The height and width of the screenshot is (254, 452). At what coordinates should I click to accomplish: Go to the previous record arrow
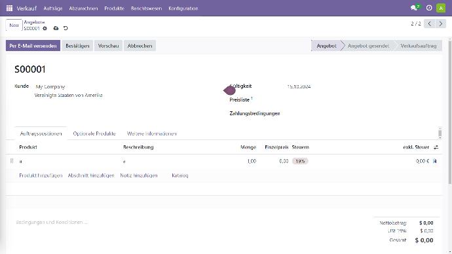tap(430, 24)
